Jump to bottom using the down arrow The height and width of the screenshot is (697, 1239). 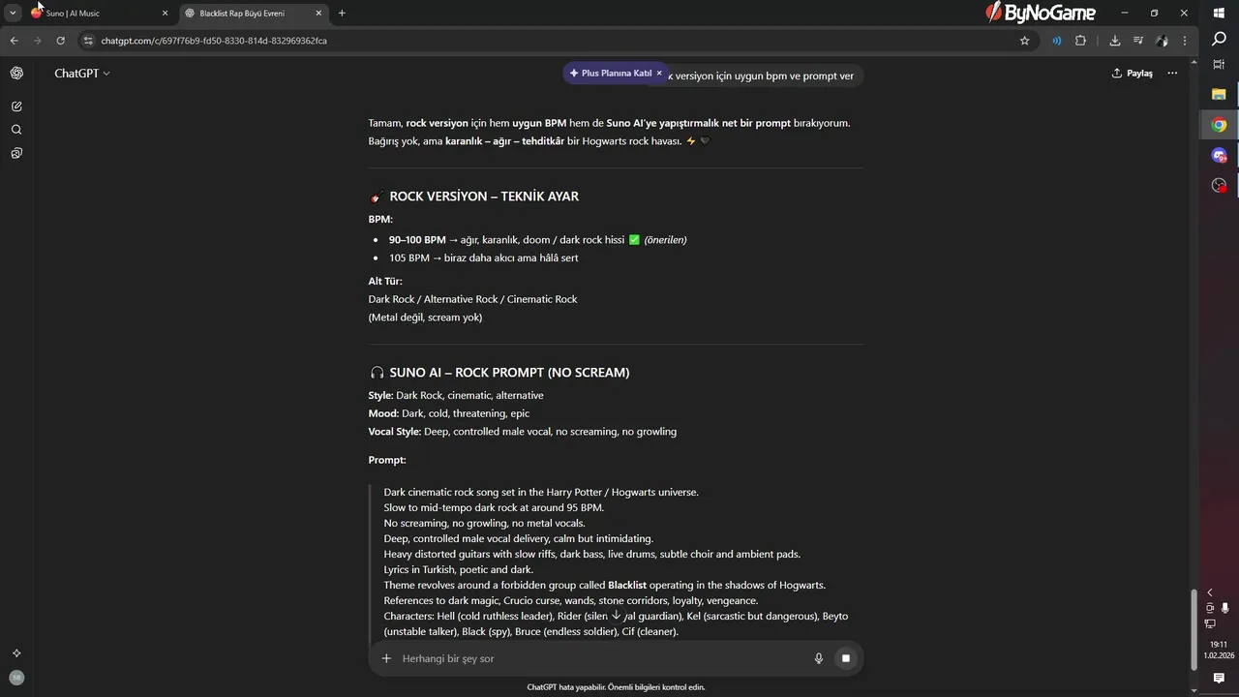click(x=617, y=616)
